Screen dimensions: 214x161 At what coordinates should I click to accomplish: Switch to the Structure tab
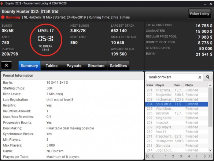point(96,66)
